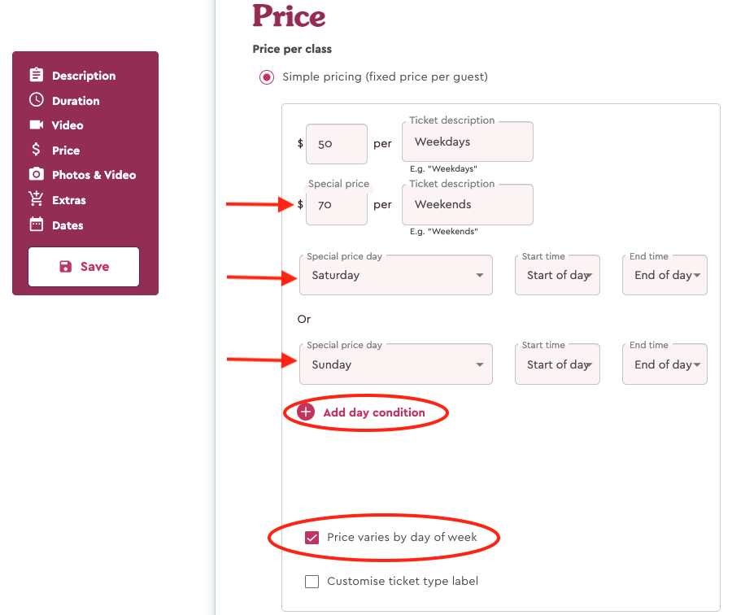Image resolution: width=732 pixels, height=615 pixels.
Task: Click the Add day condition link
Action: pos(374,412)
